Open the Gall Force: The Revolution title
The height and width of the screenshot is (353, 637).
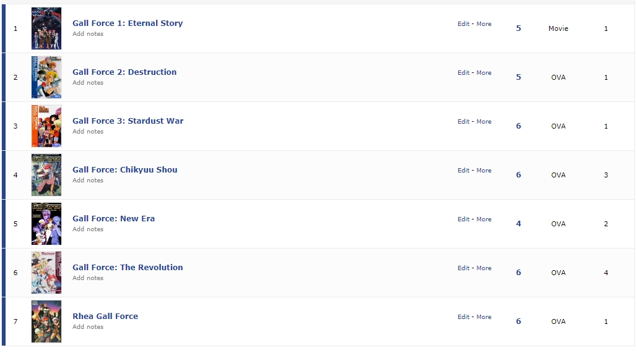click(128, 268)
